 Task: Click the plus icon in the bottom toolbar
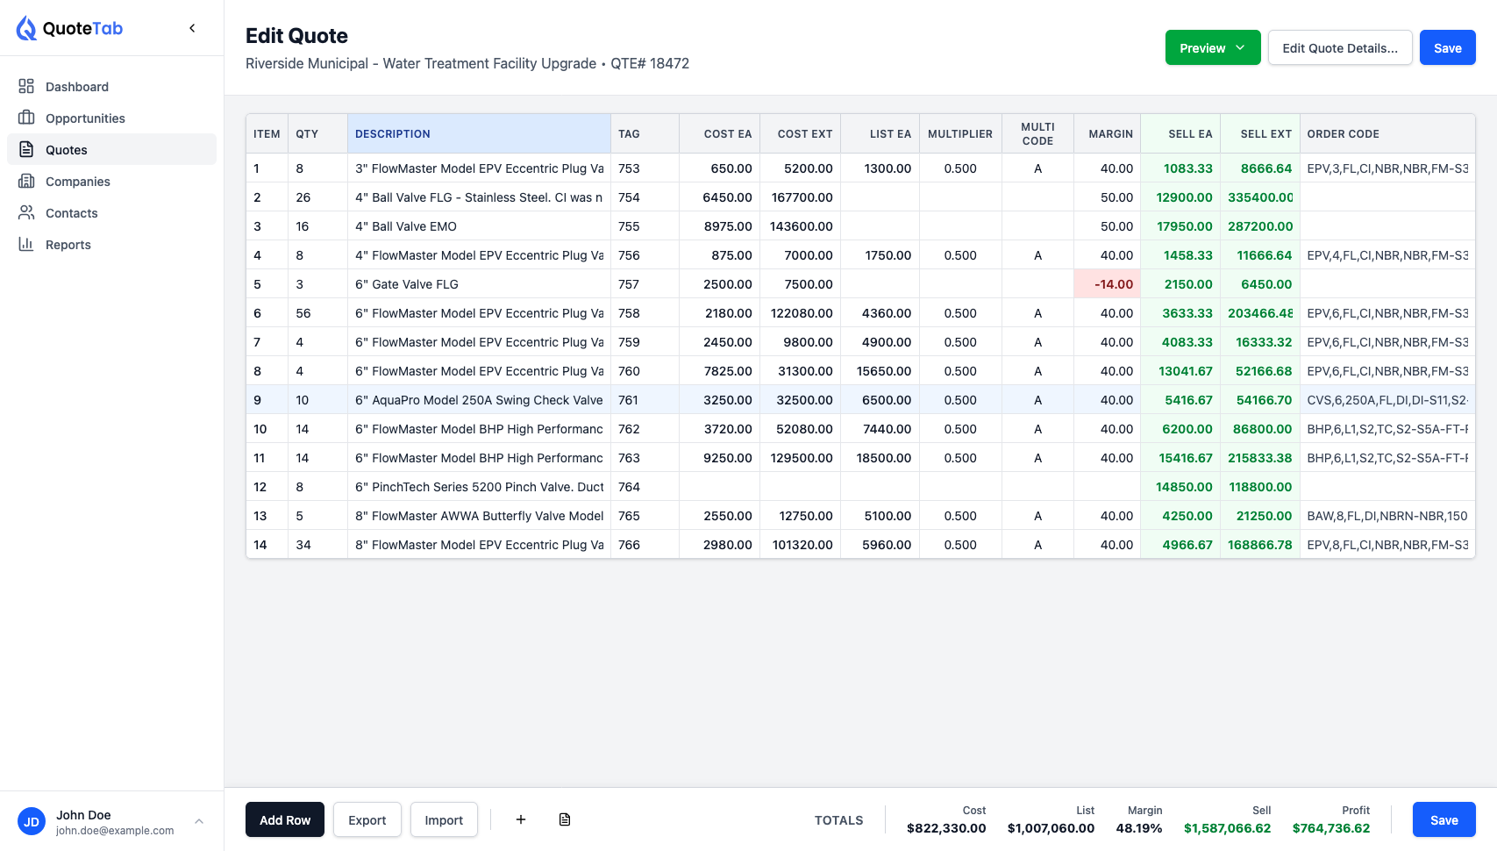(x=520, y=819)
